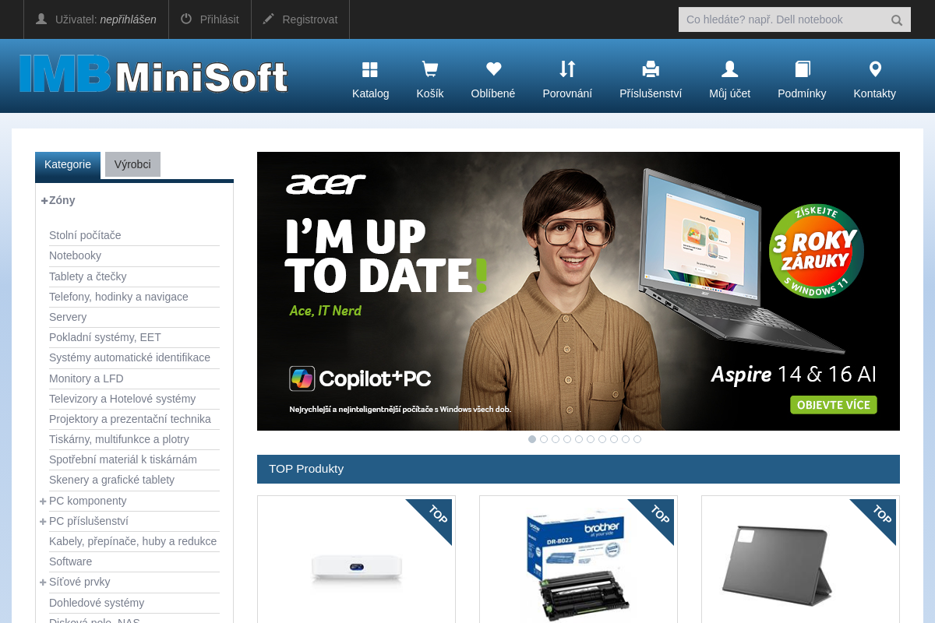Open Pokladní systémy, EET category

point(105,337)
